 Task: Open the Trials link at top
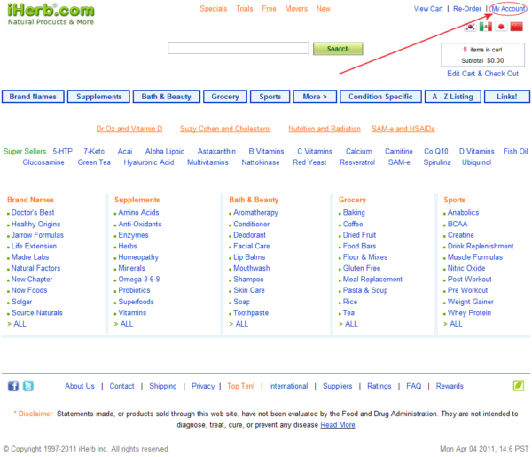(245, 9)
